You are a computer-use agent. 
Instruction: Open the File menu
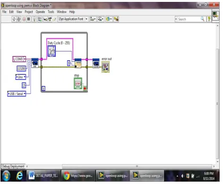click(x=4, y=12)
